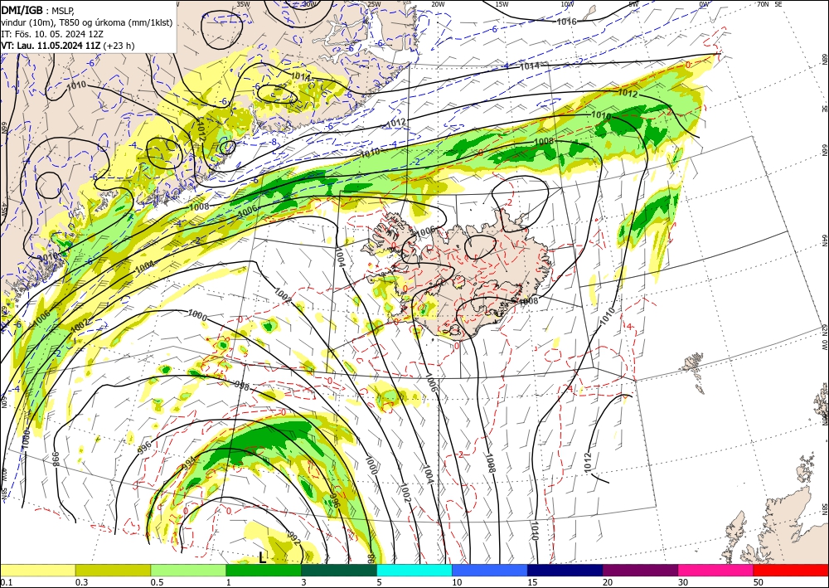Click the navy 15–20 legend swatch
Image resolution: width=829 pixels, height=588 pixels.
coord(565,570)
